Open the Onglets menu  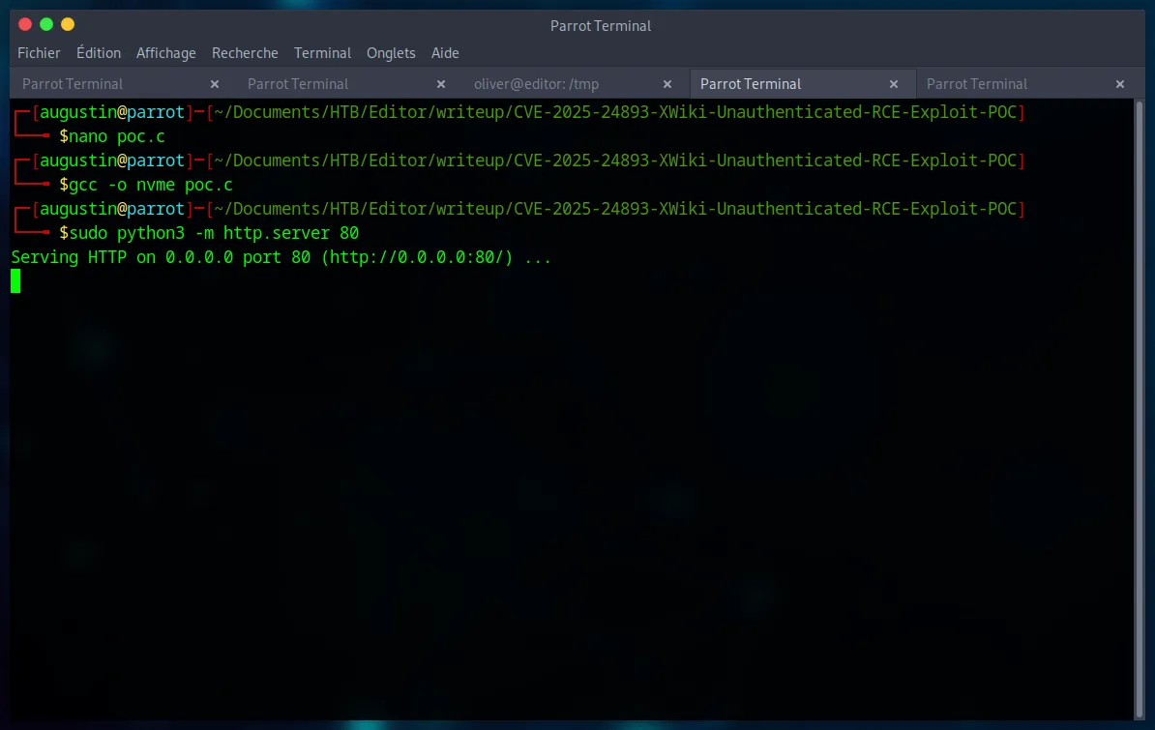click(391, 53)
